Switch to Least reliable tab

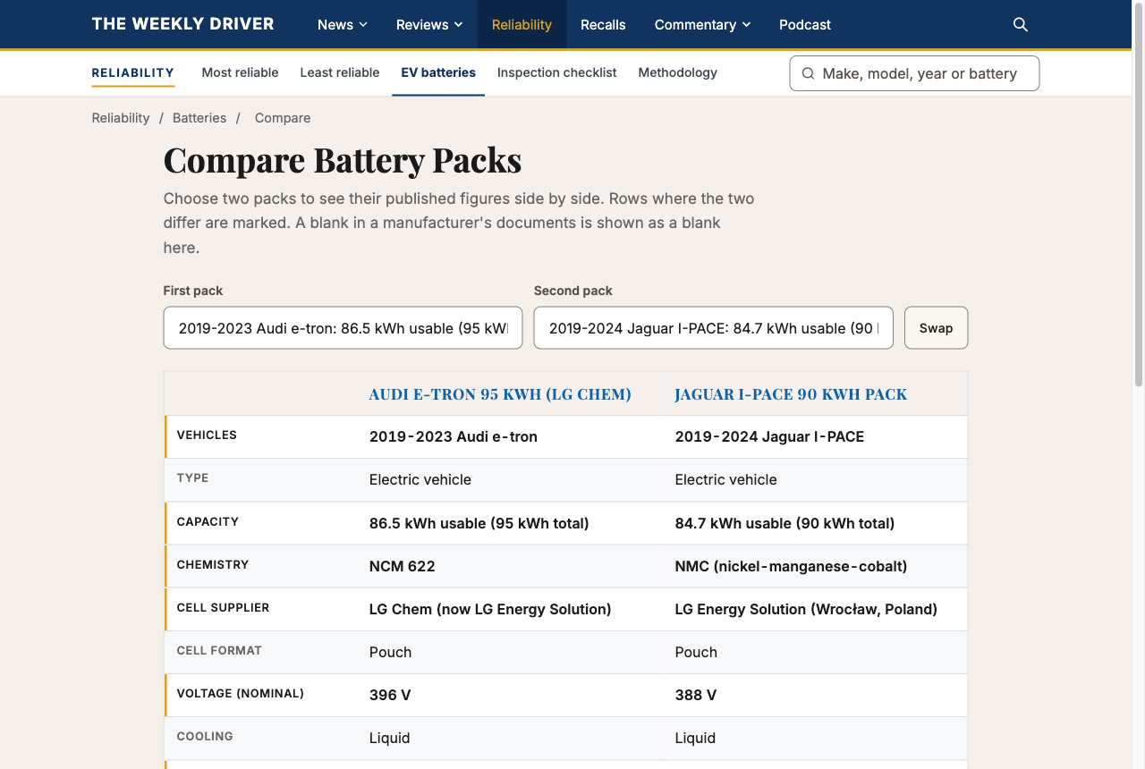click(x=340, y=72)
